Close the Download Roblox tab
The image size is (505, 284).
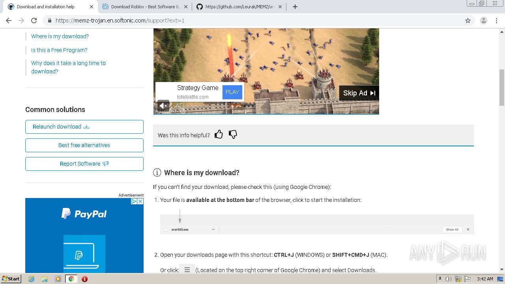click(x=186, y=7)
